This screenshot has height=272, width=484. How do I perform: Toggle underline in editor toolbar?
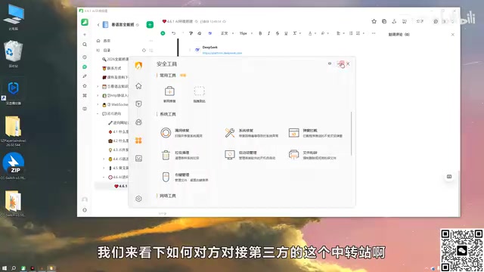pyautogui.click(x=286, y=33)
